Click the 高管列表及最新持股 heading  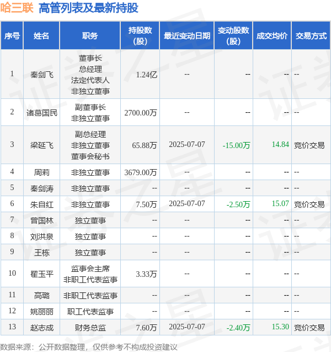point(88,8)
